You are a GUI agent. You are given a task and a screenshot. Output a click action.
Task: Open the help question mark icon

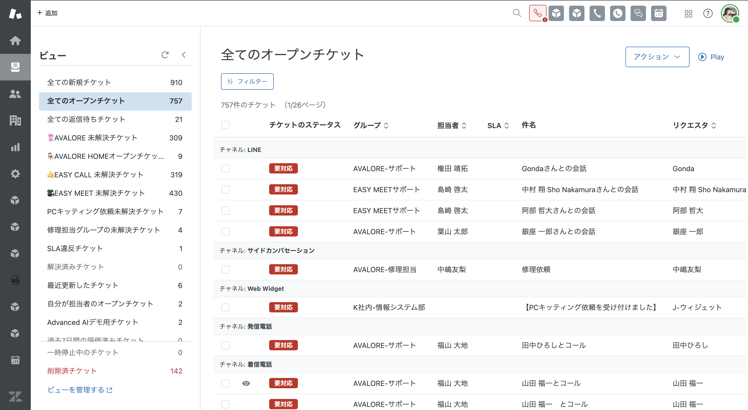(x=708, y=13)
